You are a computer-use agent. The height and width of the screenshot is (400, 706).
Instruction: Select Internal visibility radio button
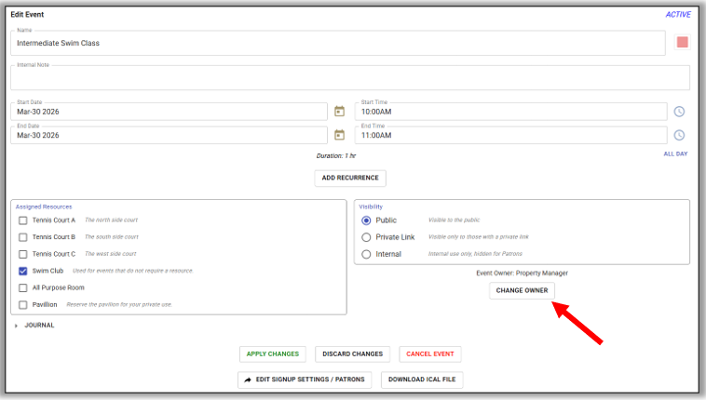click(x=366, y=254)
